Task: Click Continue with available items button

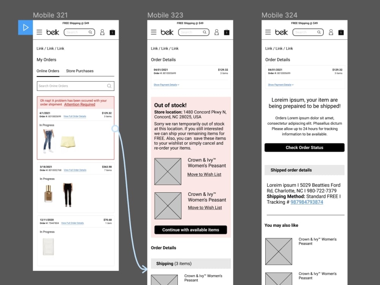Action: tap(191, 230)
